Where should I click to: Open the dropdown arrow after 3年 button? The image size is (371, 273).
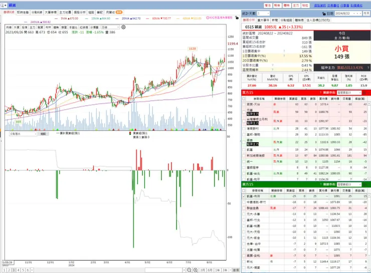coord(230,270)
